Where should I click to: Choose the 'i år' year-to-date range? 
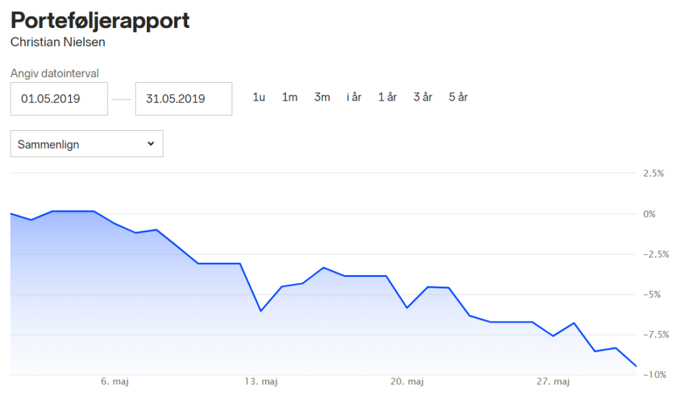point(354,97)
